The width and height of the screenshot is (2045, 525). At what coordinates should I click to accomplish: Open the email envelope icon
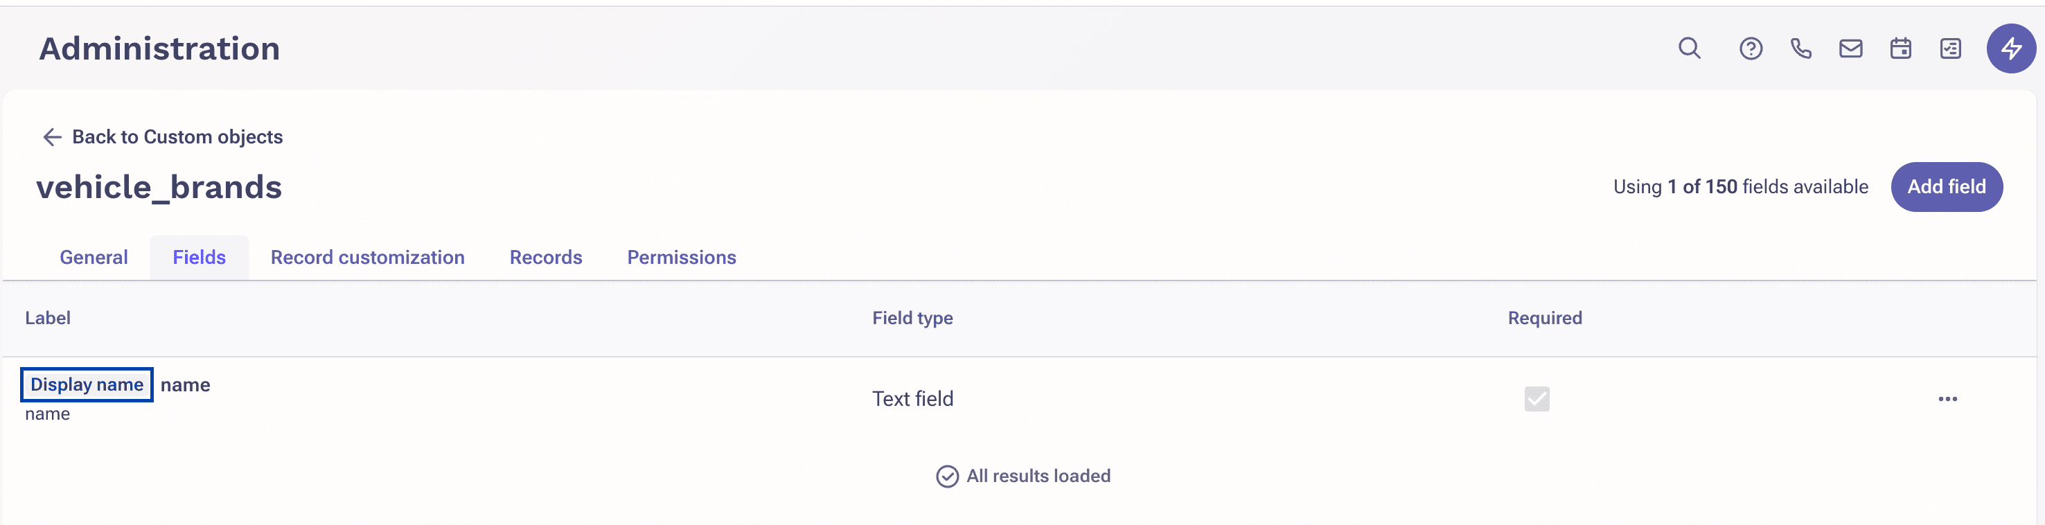pyautogui.click(x=1850, y=48)
